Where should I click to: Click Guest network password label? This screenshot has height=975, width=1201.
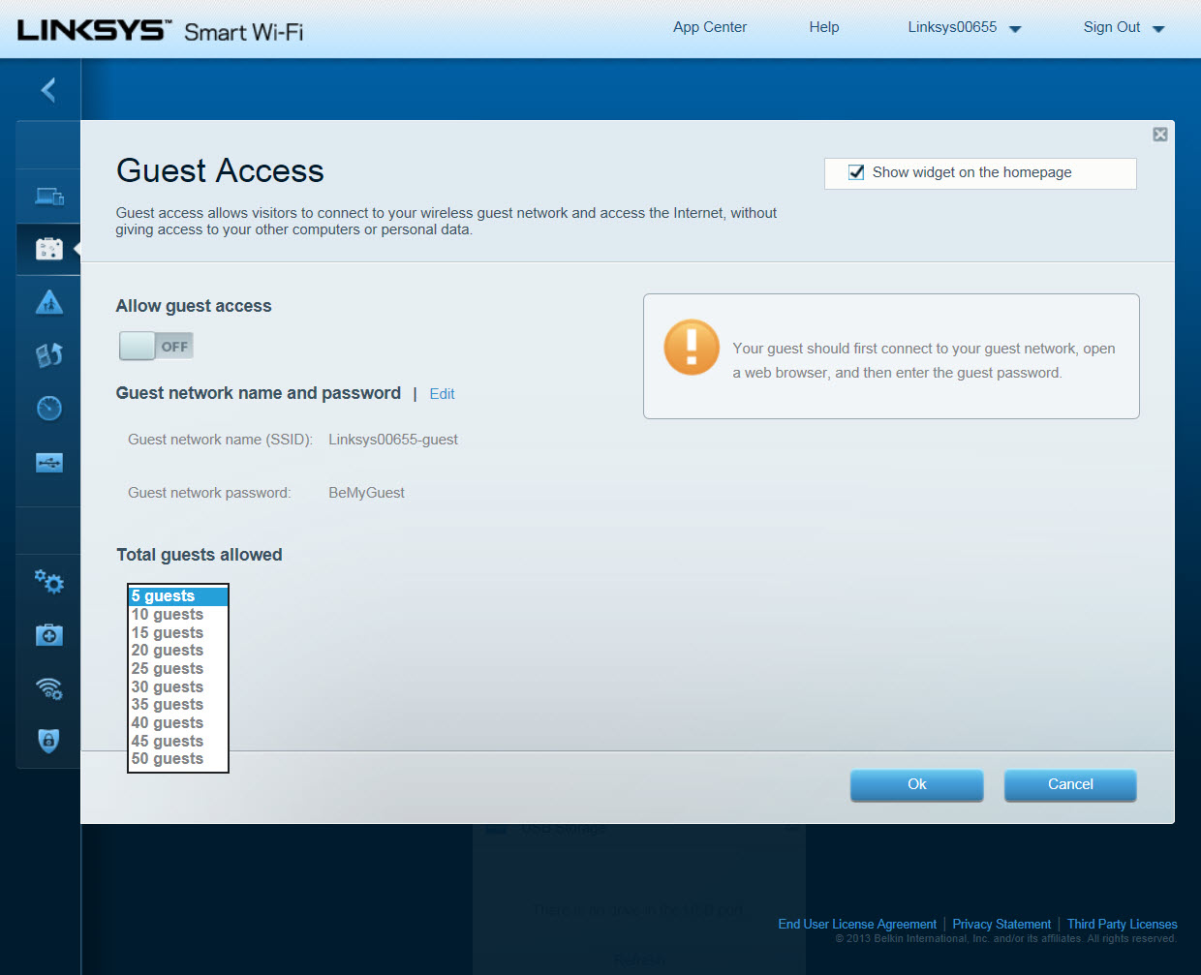coord(209,493)
